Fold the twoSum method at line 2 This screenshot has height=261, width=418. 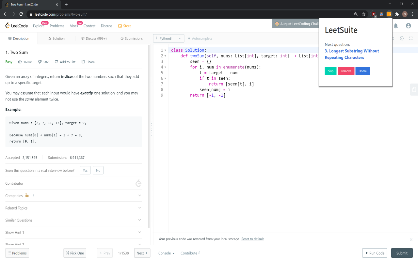coord(165,56)
